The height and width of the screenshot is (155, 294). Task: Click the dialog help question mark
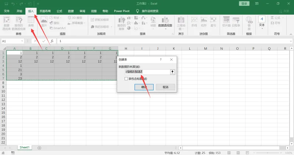point(161,60)
